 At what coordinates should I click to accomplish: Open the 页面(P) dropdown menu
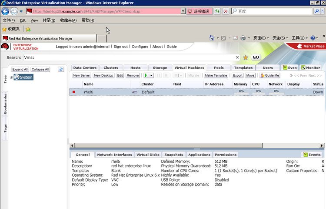(x=261, y=38)
